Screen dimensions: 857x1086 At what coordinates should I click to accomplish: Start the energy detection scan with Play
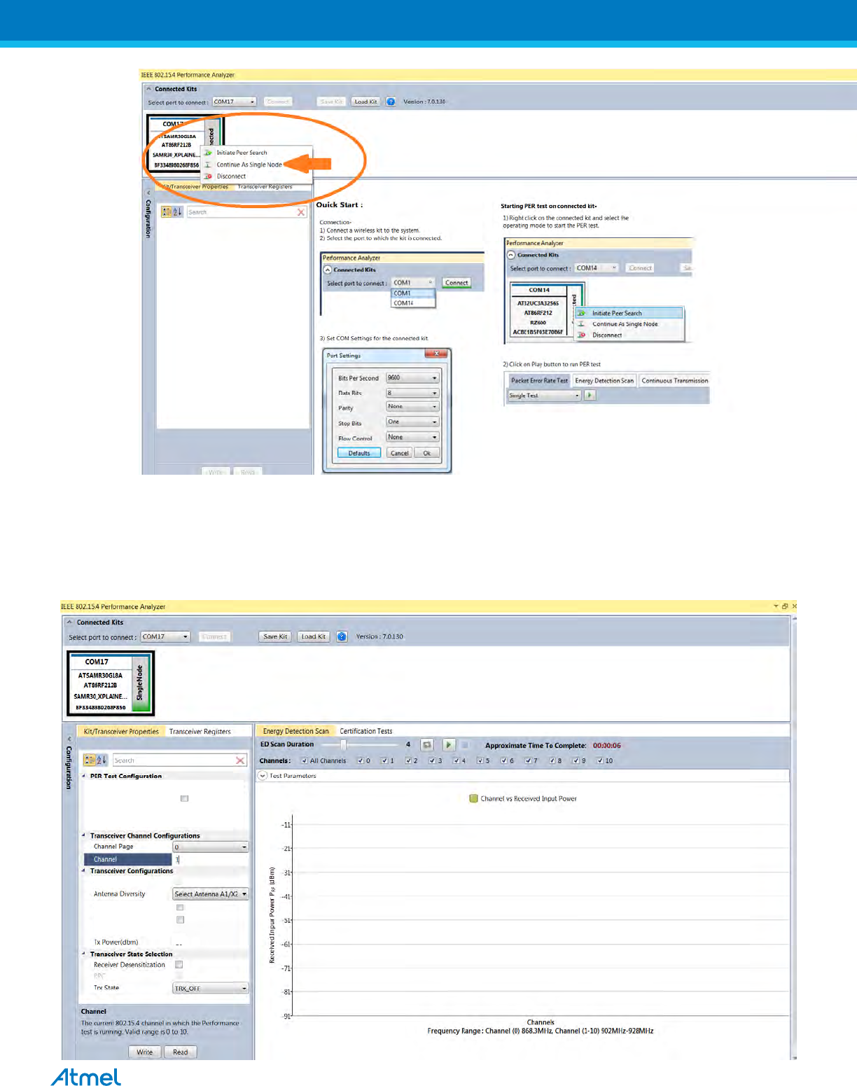tap(449, 745)
